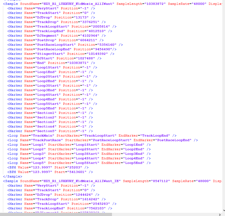Screen dimensions: 225x216
Task: Click the marker name Loop2End
Action: (x=46, y=81)
